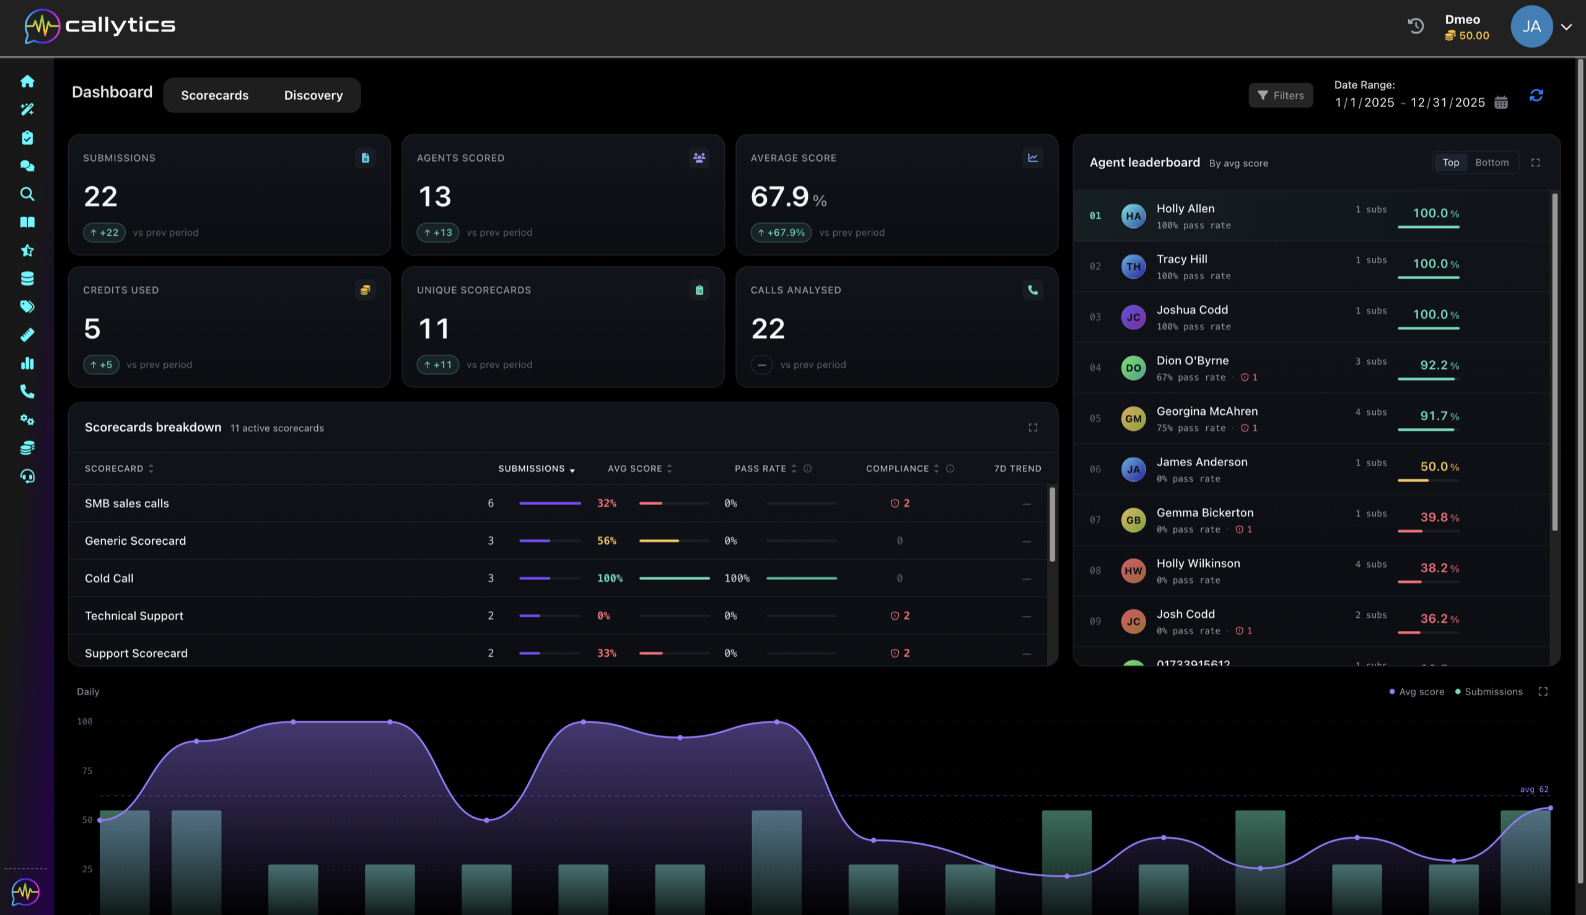Click the history clock icon in header

point(1416,26)
